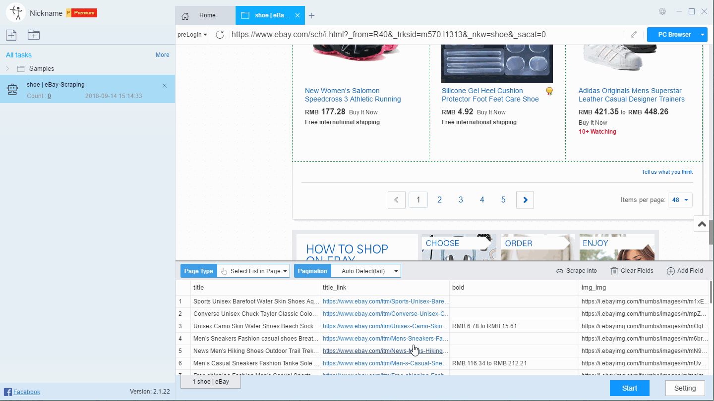Click the Start button
The width and height of the screenshot is (714, 401).
pyautogui.click(x=630, y=388)
